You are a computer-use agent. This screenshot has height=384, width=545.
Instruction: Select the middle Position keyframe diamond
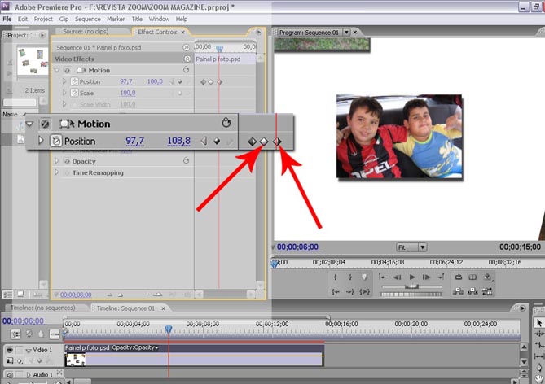pos(263,142)
